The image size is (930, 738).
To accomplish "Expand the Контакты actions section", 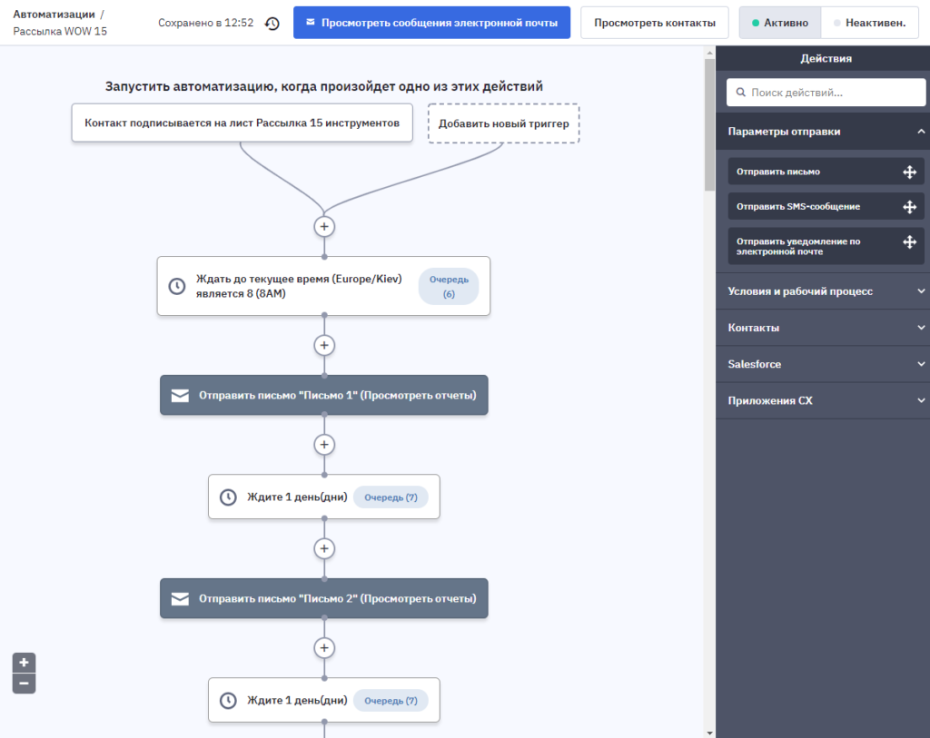I will [x=823, y=327].
